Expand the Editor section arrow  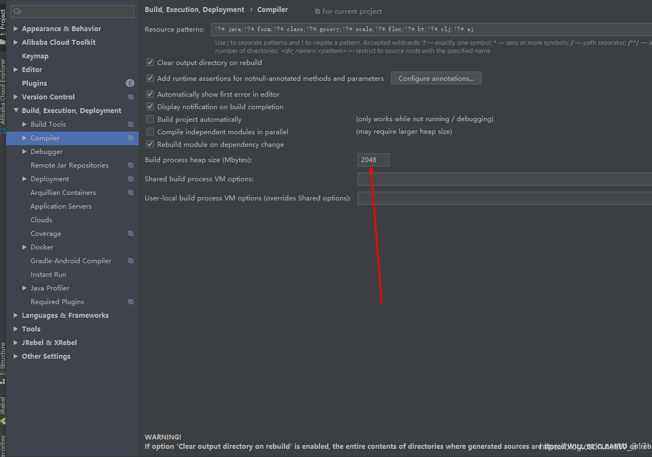[x=16, y=69]
